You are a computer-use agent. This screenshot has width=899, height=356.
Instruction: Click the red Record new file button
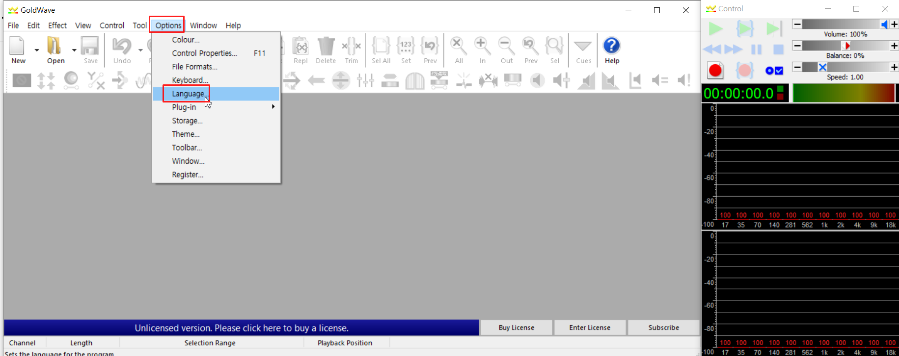[715, 71]
